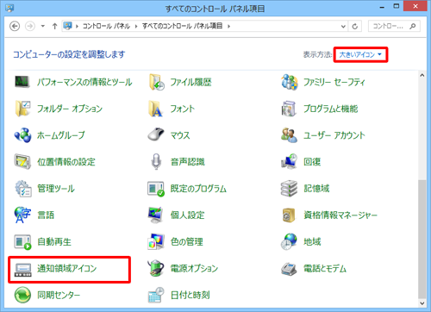Open the ユーザー アカウント icon

289,135
